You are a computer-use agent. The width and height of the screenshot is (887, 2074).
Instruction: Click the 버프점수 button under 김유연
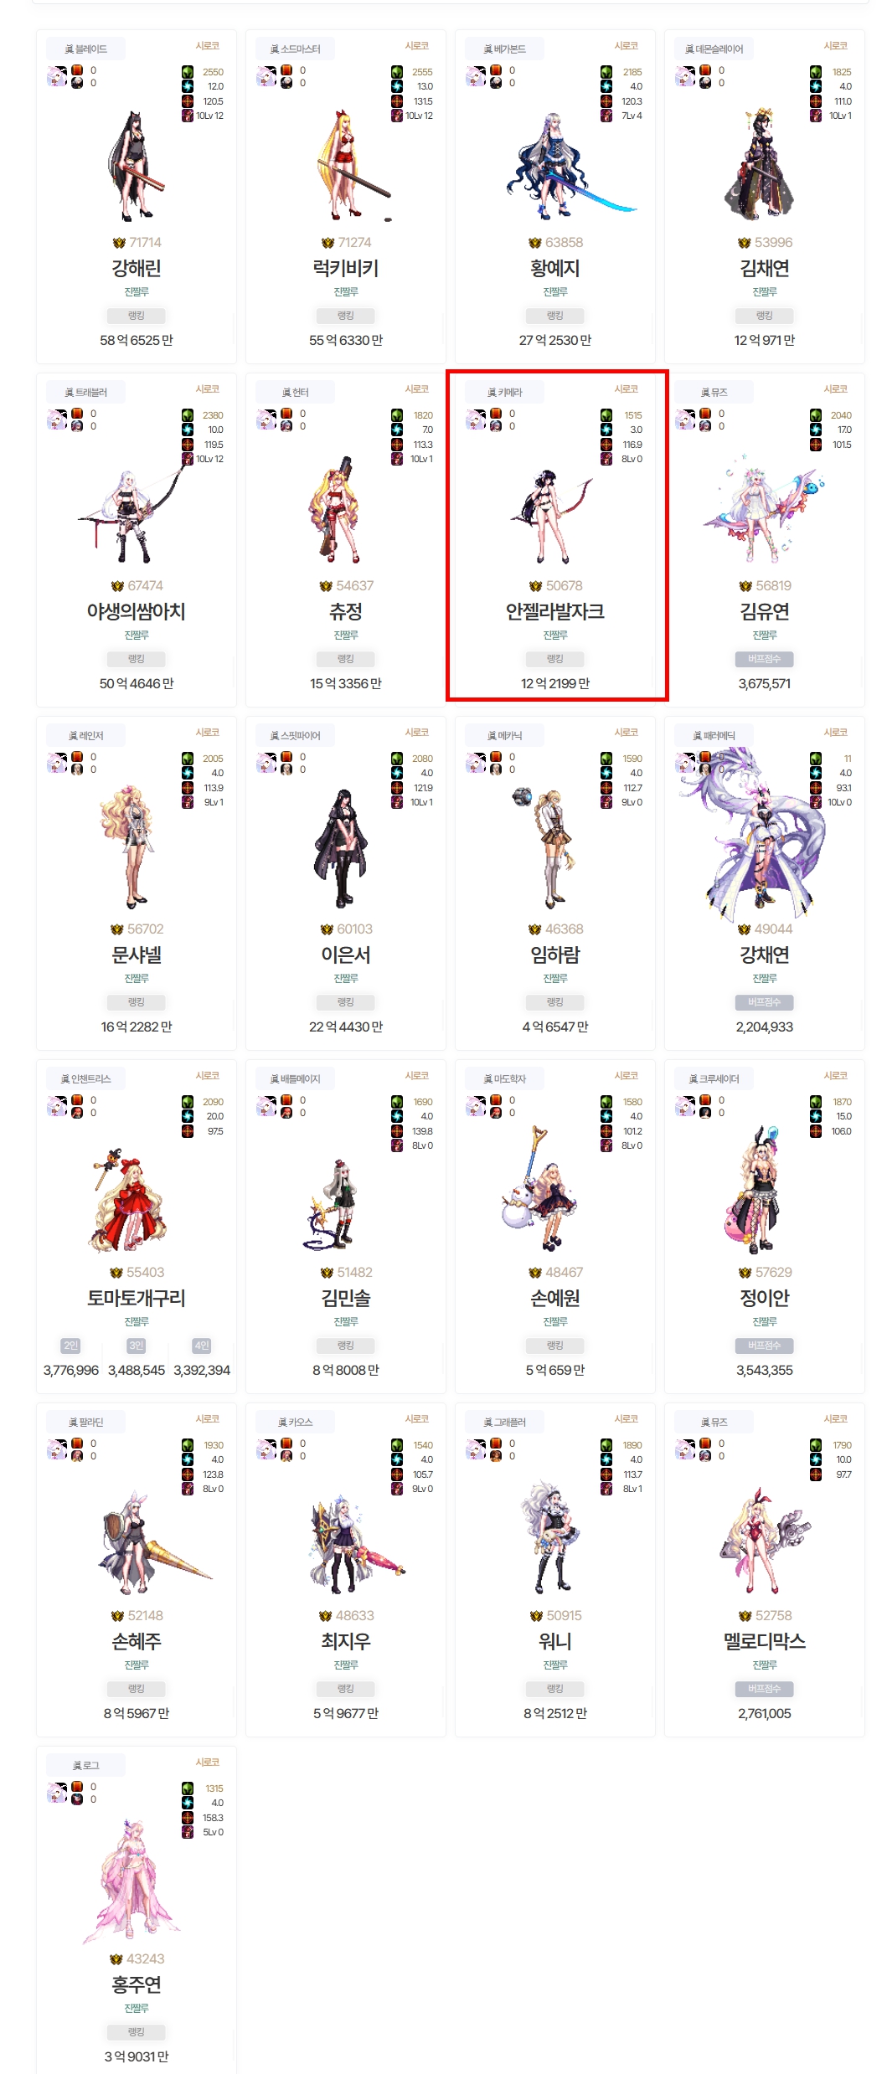[x=765, y=659]
